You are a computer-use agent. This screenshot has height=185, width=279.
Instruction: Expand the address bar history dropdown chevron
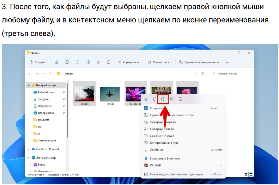195,73
